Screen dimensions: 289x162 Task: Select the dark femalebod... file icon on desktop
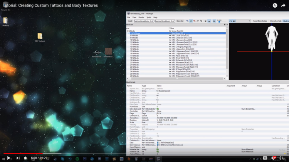click(97, 54)
